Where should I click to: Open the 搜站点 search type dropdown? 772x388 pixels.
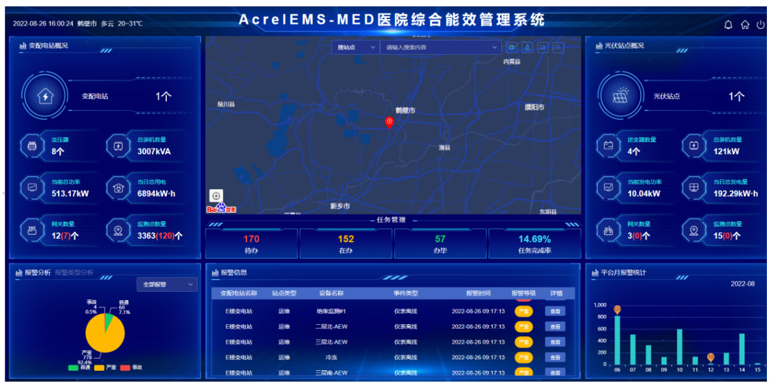point(355,47)
